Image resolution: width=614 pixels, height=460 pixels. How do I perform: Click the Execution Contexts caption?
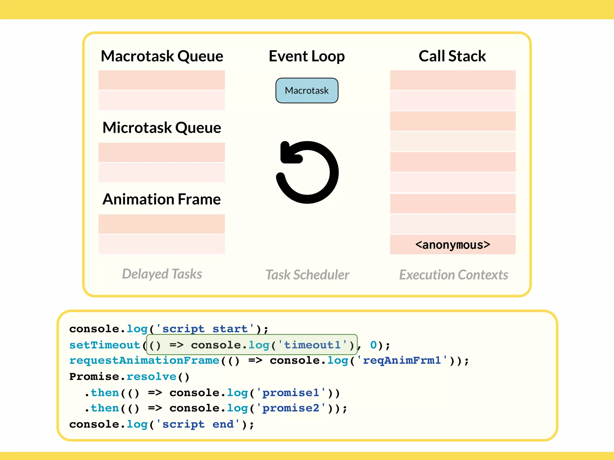pos(453,275)
